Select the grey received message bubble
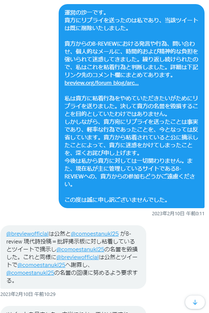Viewport: 209px width, 313px height. tap(73, 257)
